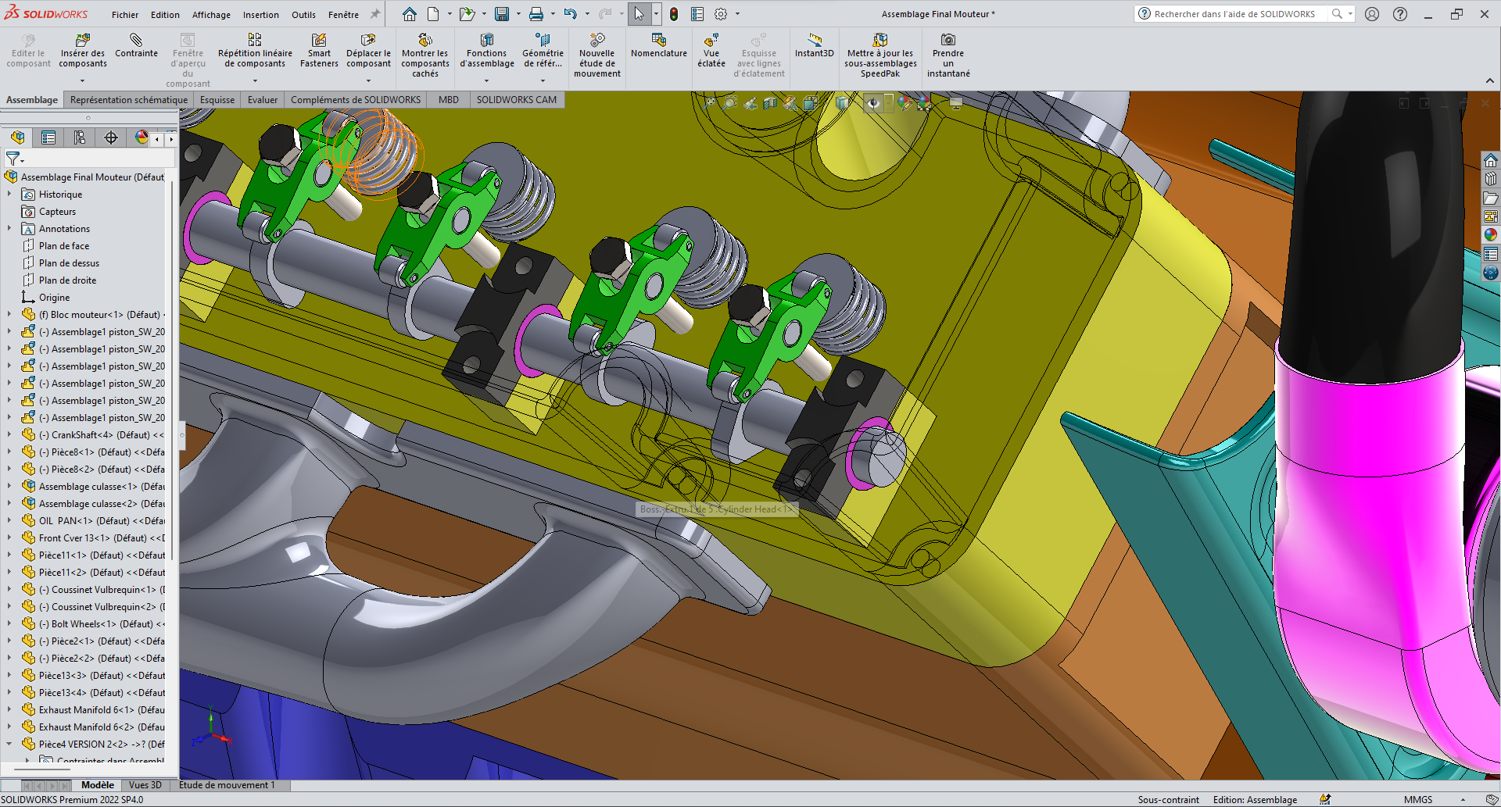The image size is (1501, 807).
Task: Open the Hide/Show Items dropdown arrow
Action: (888, 103)
